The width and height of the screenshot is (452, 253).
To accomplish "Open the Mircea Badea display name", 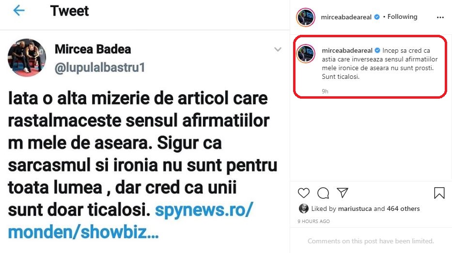I will pos(93,49).
